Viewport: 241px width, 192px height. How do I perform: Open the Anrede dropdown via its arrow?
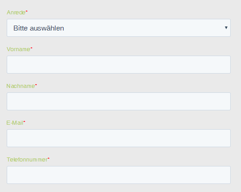point(226,28)
